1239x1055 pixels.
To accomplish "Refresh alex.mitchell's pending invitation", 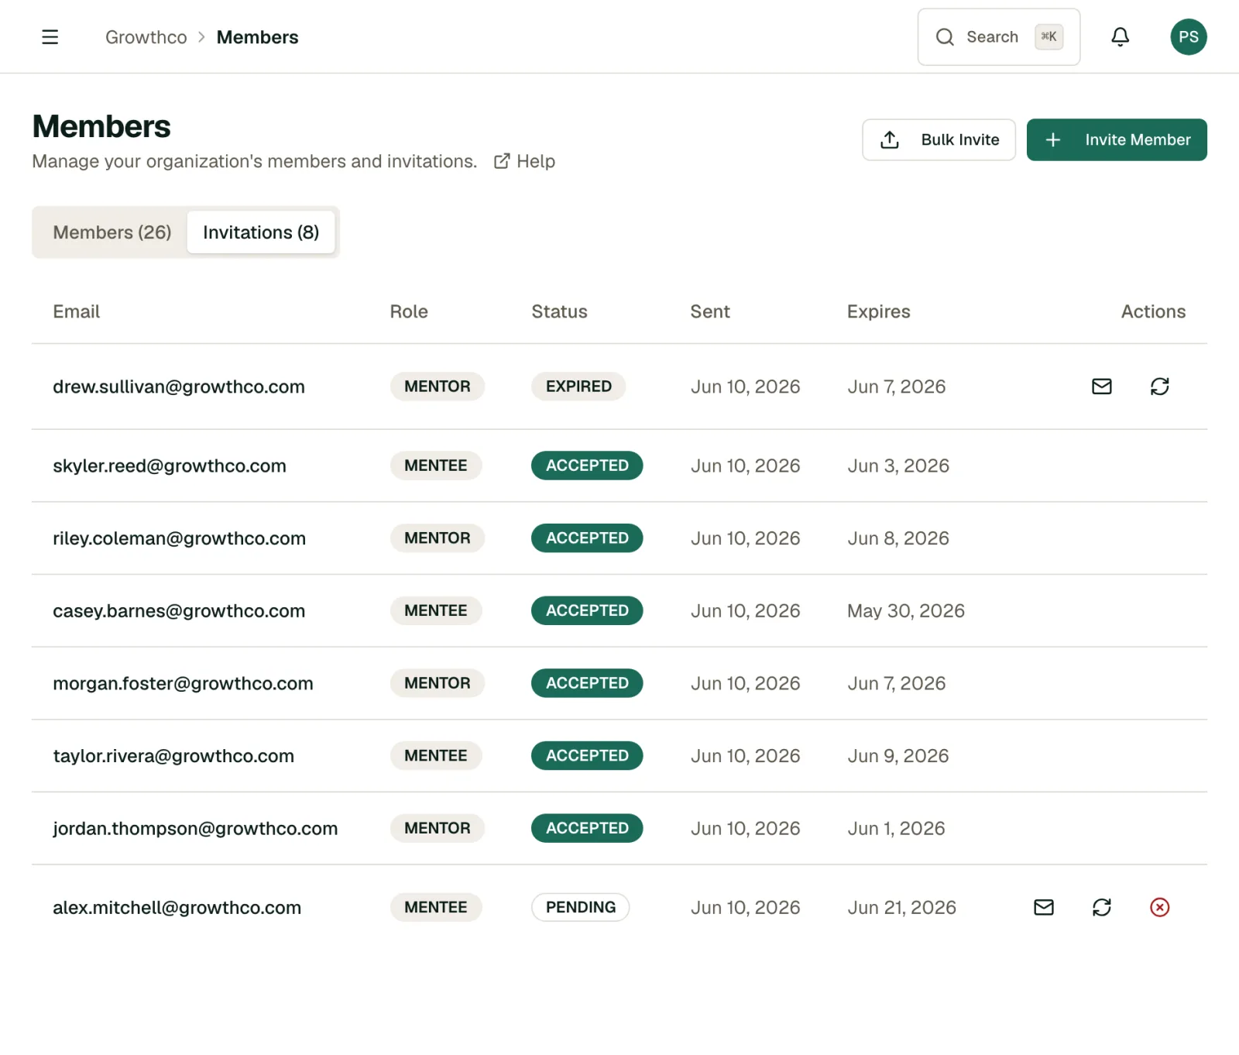I will click(1101, 907).
